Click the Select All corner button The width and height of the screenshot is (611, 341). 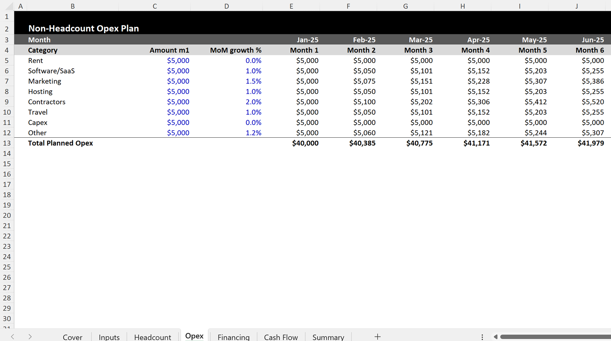click(x=7, y=6)
